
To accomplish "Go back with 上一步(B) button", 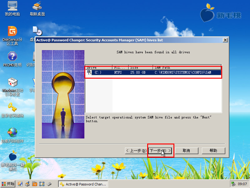I will (x=137, y=151).
